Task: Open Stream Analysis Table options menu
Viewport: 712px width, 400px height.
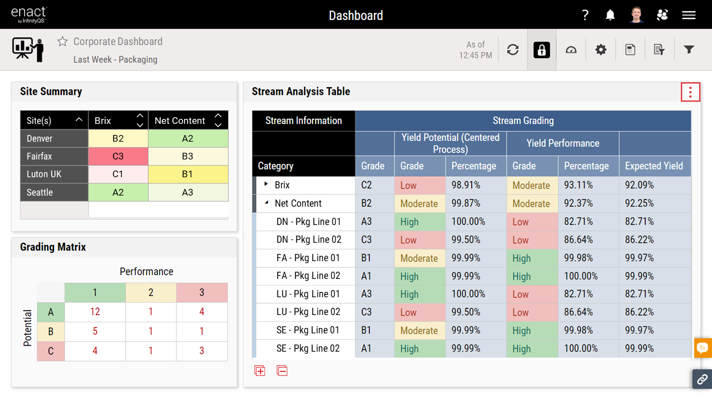Action: coord(690,92)
